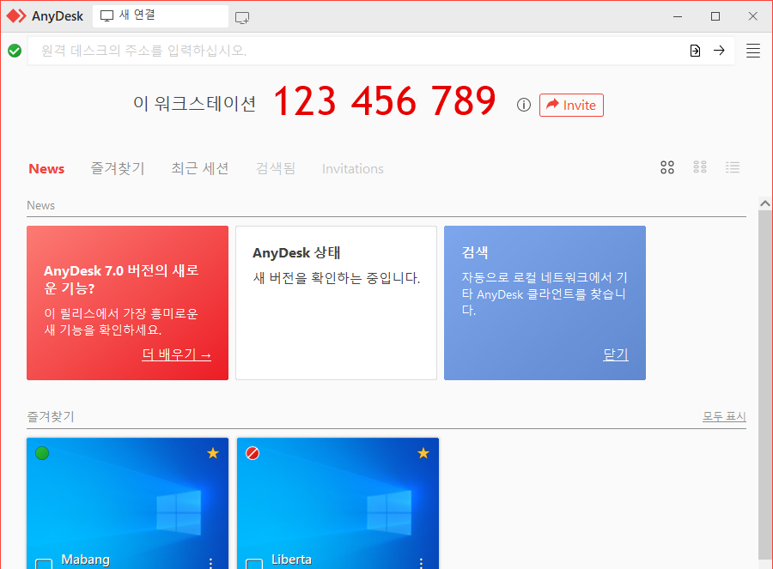Click the vertical scrollbar track

tap(765, 384)
